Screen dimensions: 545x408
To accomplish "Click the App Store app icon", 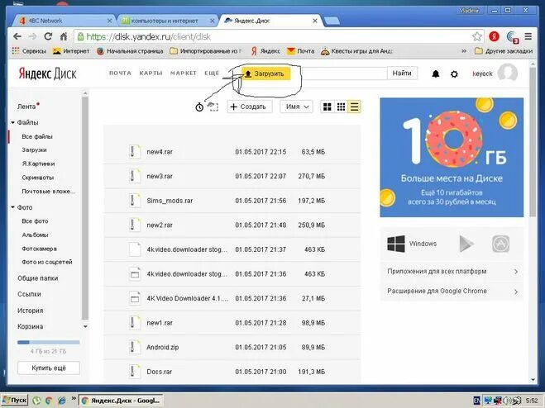I will 501,244.
